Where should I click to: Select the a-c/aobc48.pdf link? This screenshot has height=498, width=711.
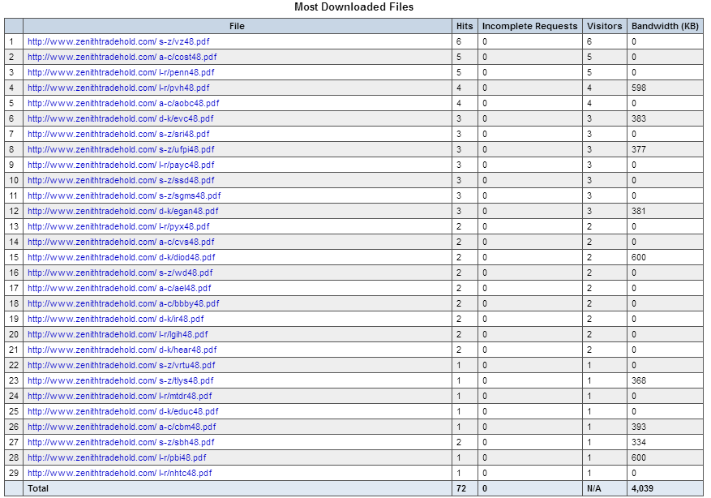pyautogui.click(x=123, y=103)
